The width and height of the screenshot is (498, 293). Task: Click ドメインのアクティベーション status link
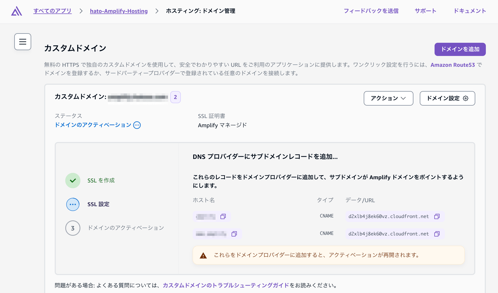(93, 125)
